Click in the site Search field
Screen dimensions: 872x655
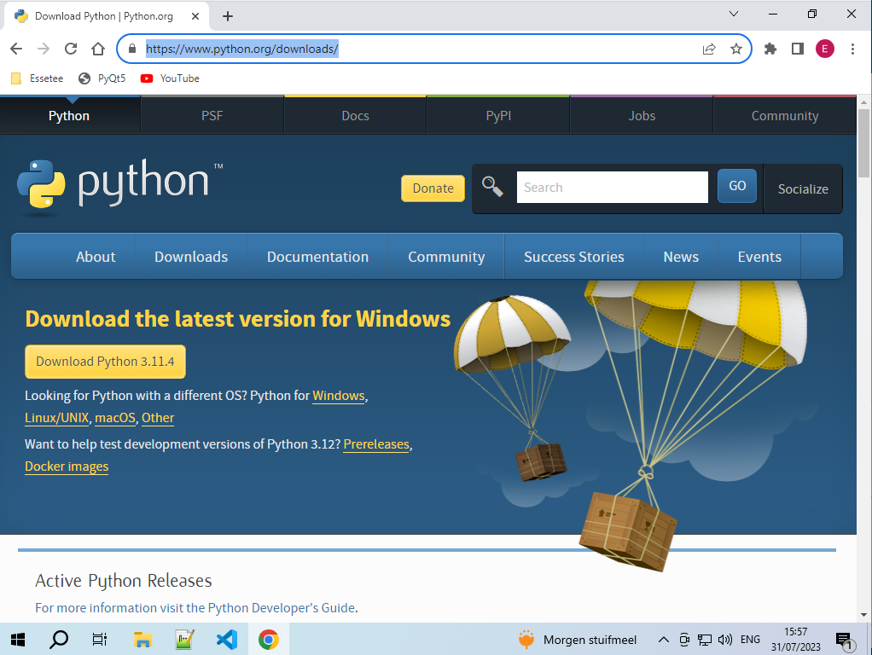612,187
